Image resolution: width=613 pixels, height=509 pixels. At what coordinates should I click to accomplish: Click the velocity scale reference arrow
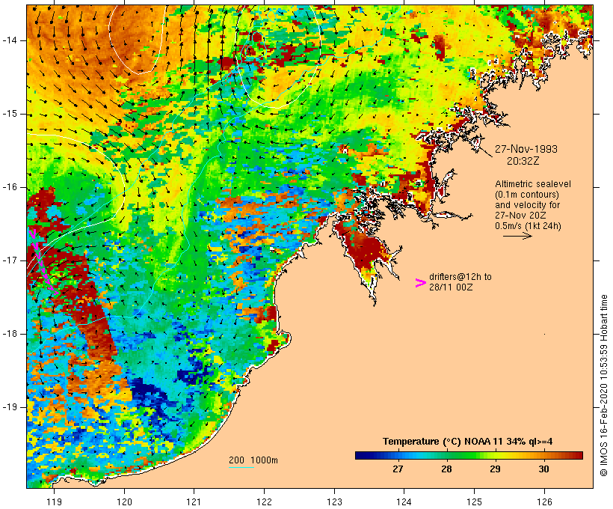point(517,236)
